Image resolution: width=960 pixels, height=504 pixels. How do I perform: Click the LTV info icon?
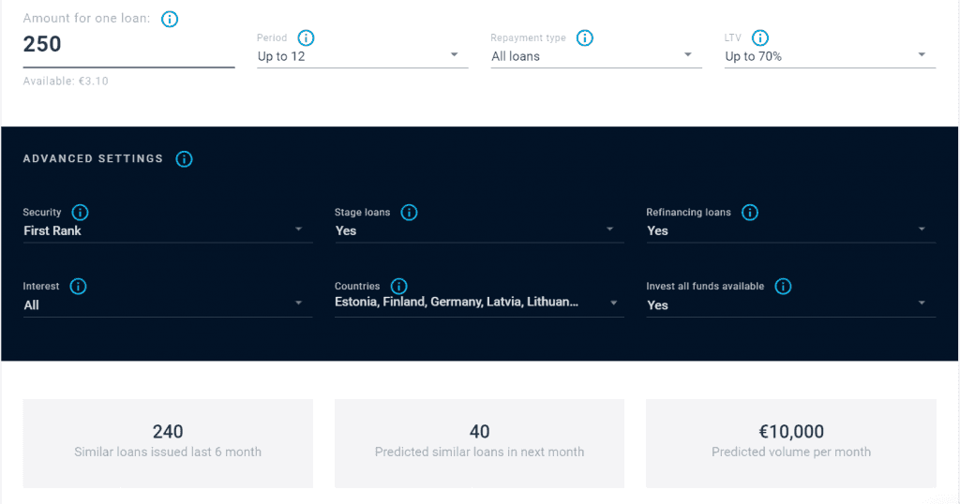coord(760,37)
